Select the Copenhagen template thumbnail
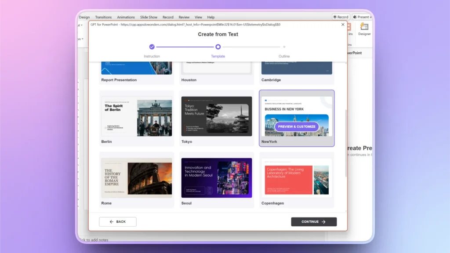The height and width of the screenshot is (253, 450). (x=297, y=178)
